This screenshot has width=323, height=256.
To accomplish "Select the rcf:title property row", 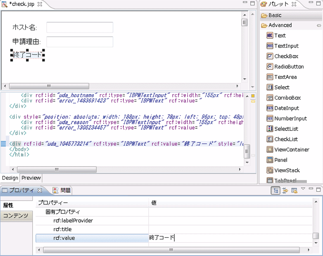I will tap(174, 229).
